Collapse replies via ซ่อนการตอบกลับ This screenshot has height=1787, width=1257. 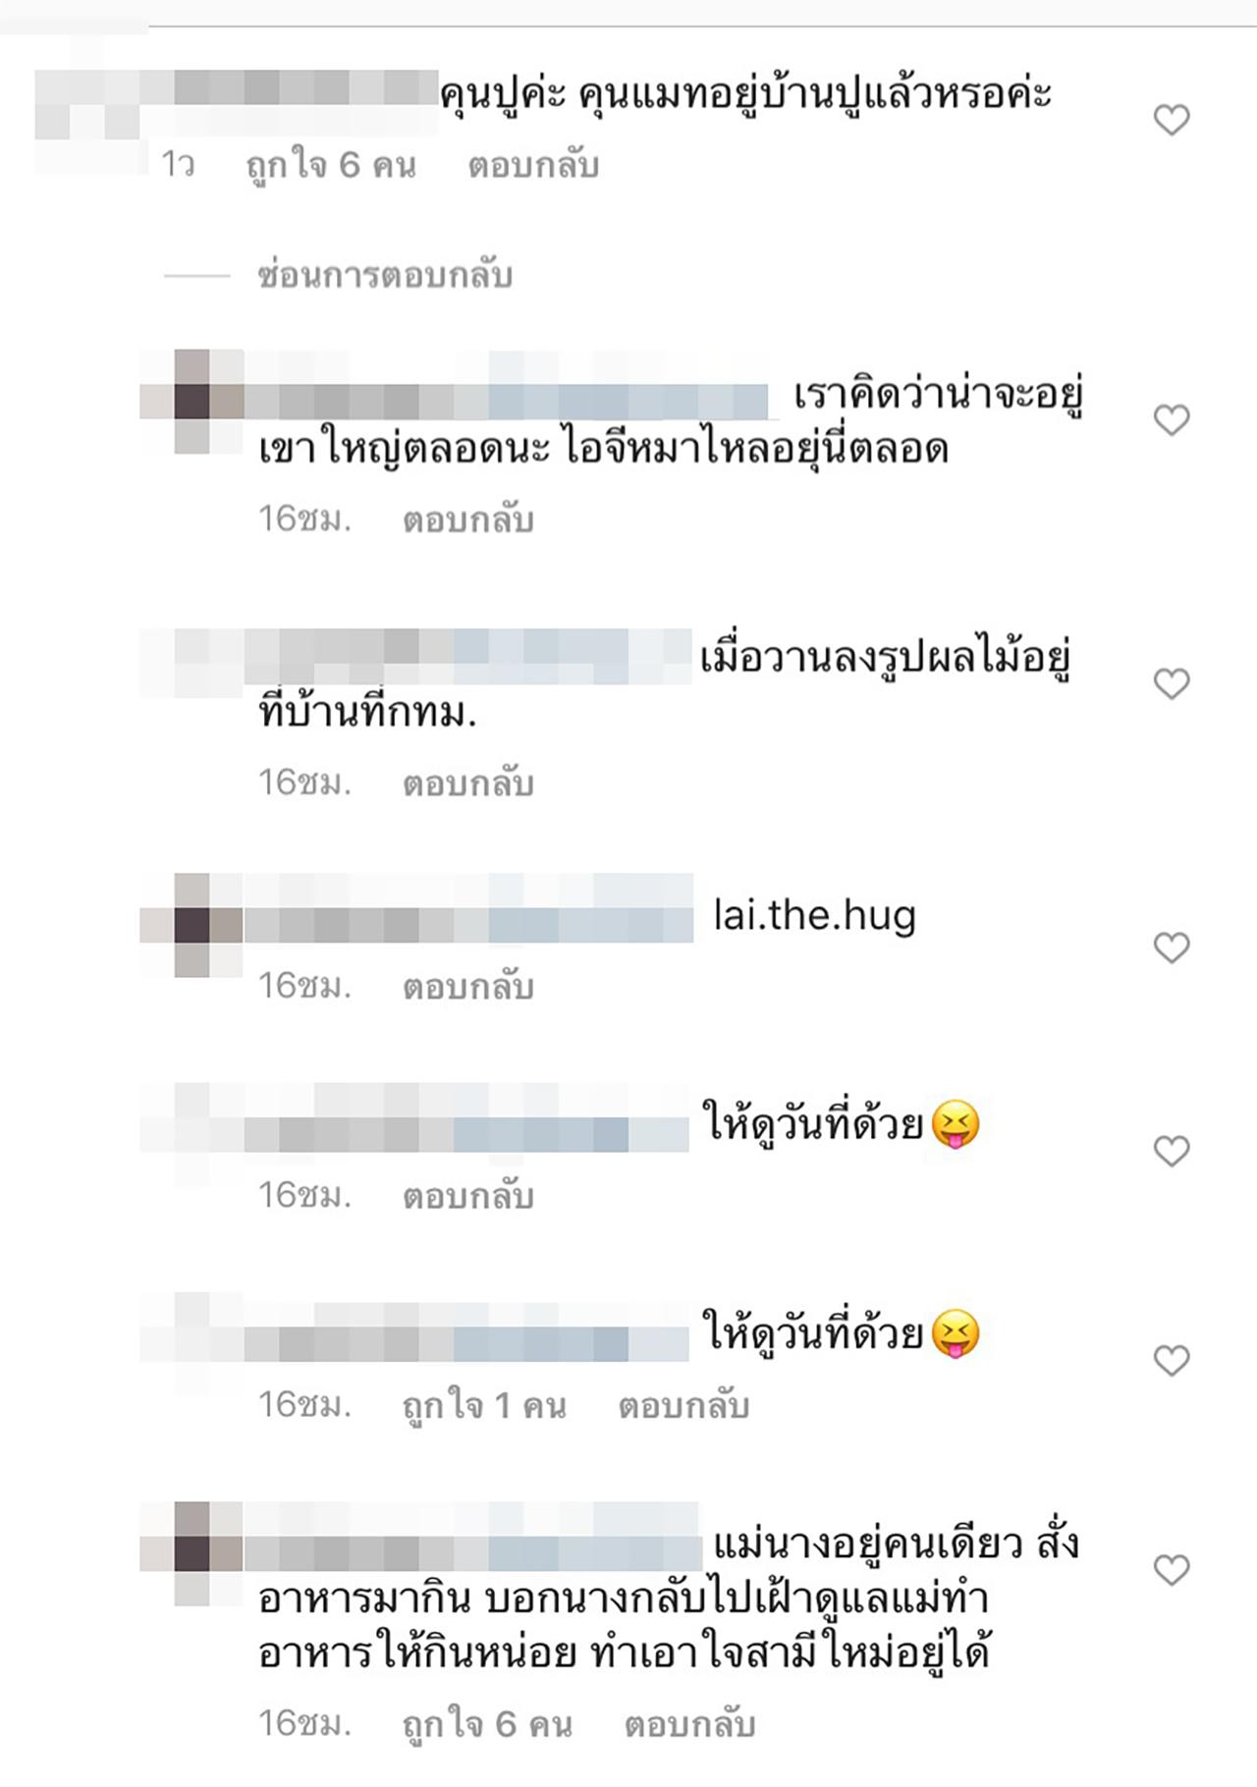[x=385, y=276]
